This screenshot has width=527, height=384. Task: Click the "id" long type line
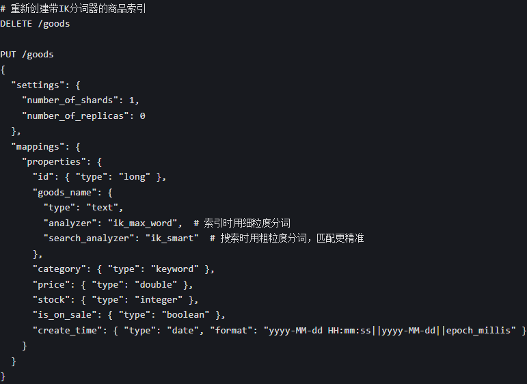point(99,177)
